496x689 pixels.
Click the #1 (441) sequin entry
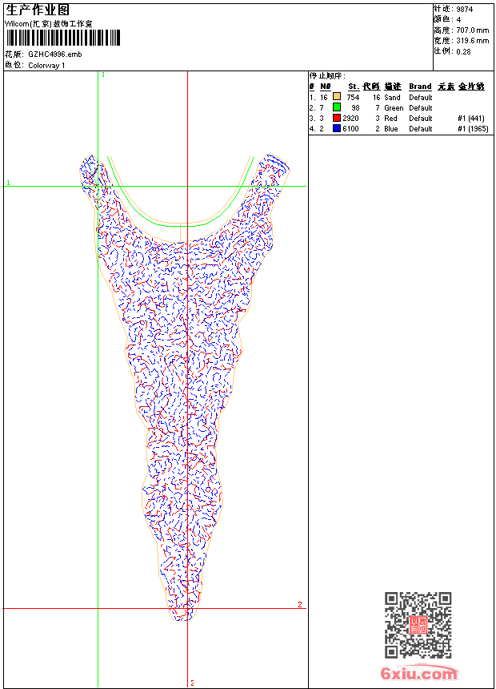(x=472, y=118)
